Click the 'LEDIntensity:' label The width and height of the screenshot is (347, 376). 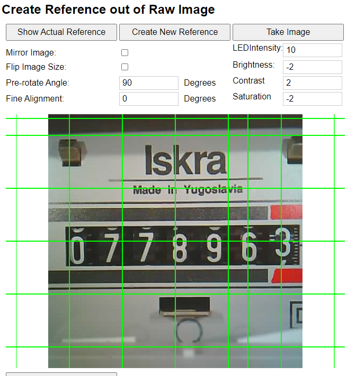257,48
